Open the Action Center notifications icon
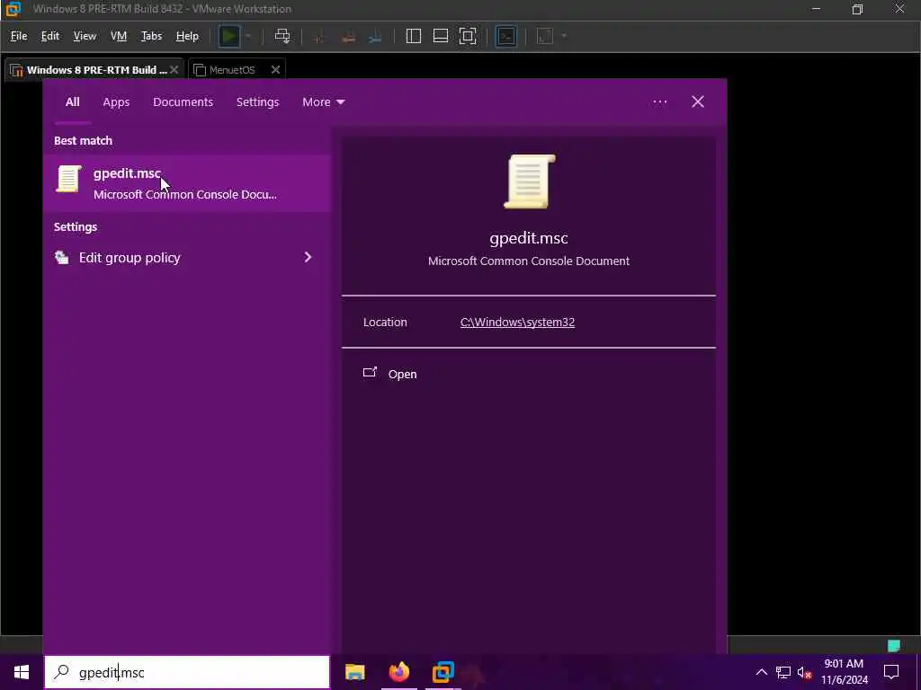The height and width of the screenshot is (690, 921). tap(891, 672)
